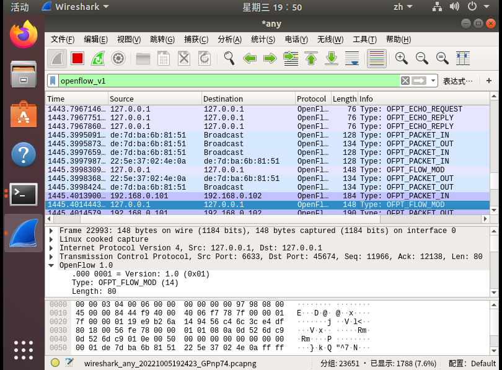Show applications grid in dock

click(x=24, y=350)
